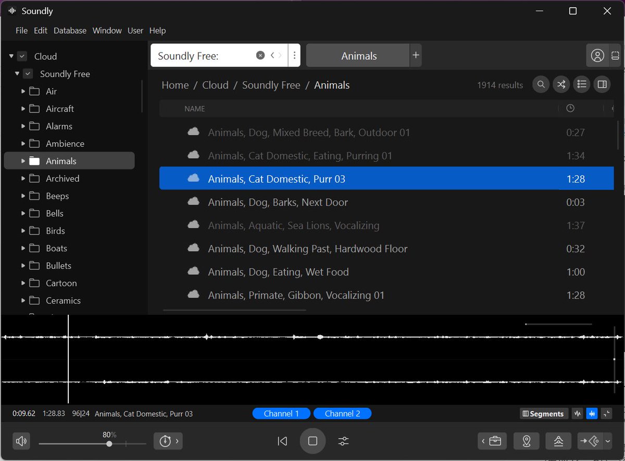Open the search bar three-dot options menu
The image size is (625, 461).
[x=294, y=55]
